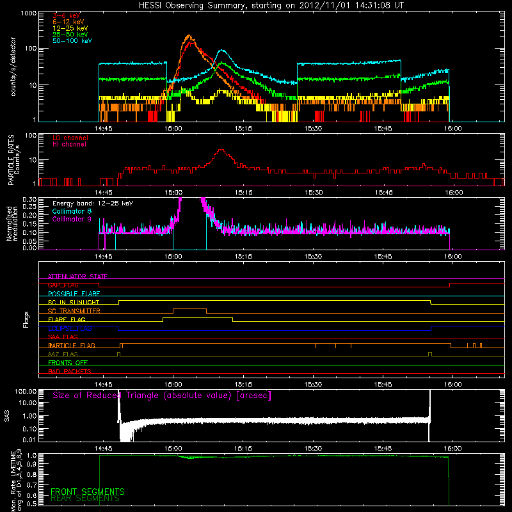Screen dimensions: 512x512
Task: Click the SC_TRANSMITTER raised step segment
Action: pyautogui.click(x=189, y=309)
